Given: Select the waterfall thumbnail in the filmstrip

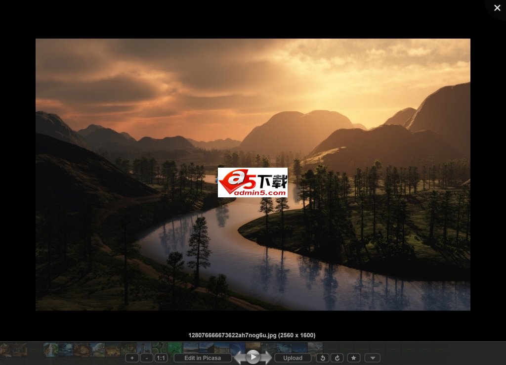Looking at the screenshot, I should [x=51, y=349].
